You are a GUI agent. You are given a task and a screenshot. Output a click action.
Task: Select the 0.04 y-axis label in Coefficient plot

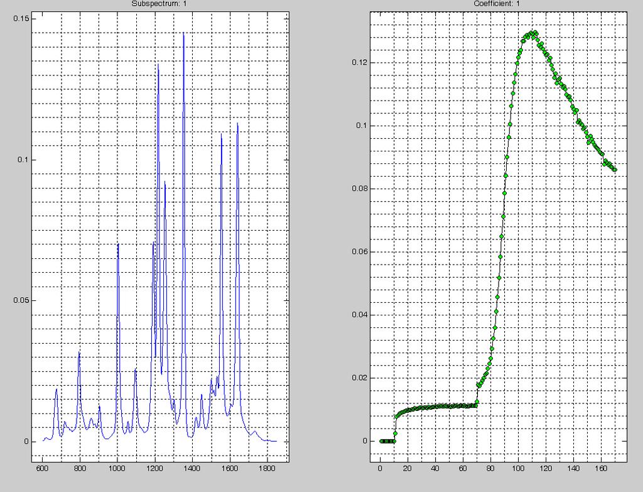pos(359,315)
